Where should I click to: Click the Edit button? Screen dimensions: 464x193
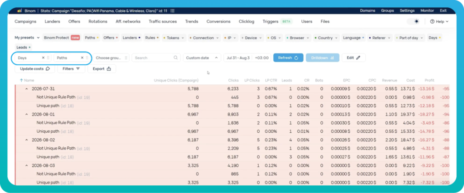pyautogui.click(x=353, y=58)
